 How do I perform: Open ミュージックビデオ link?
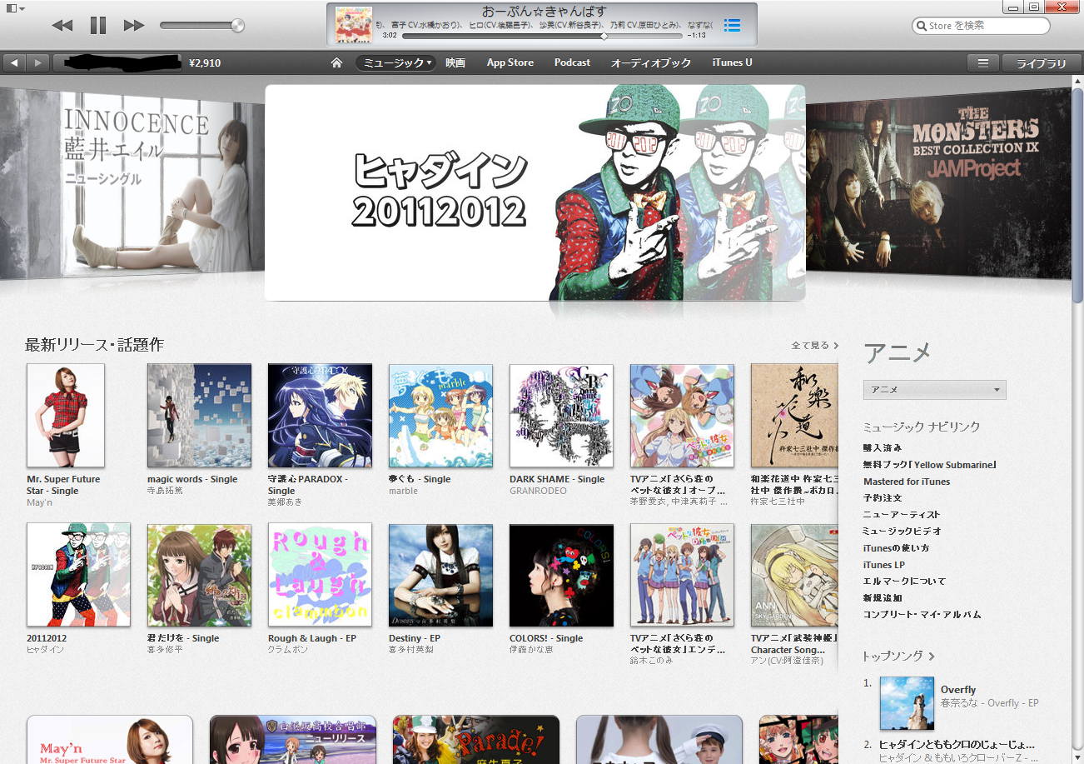pos(903,531)
